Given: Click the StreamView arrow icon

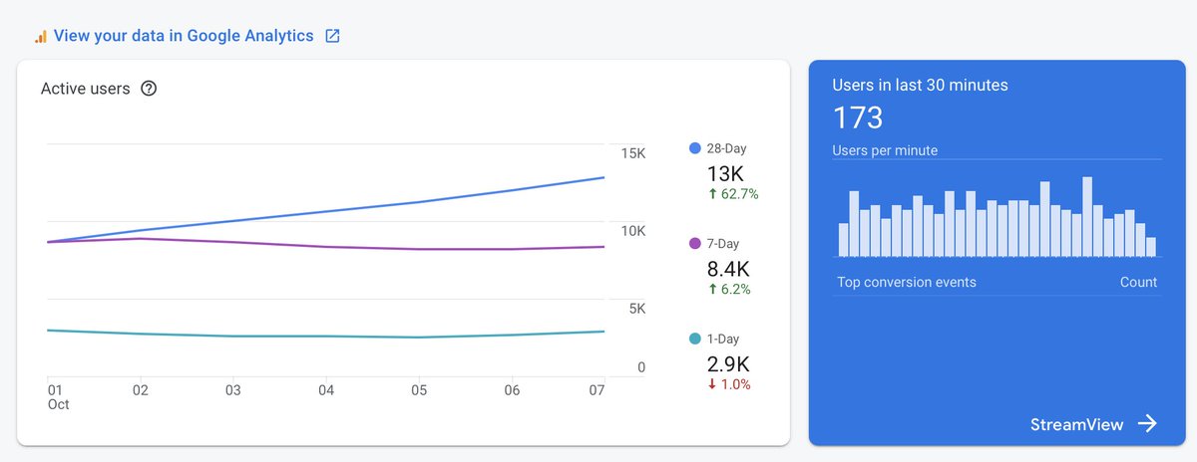Looking at the screenshot, I should 1147,424.
